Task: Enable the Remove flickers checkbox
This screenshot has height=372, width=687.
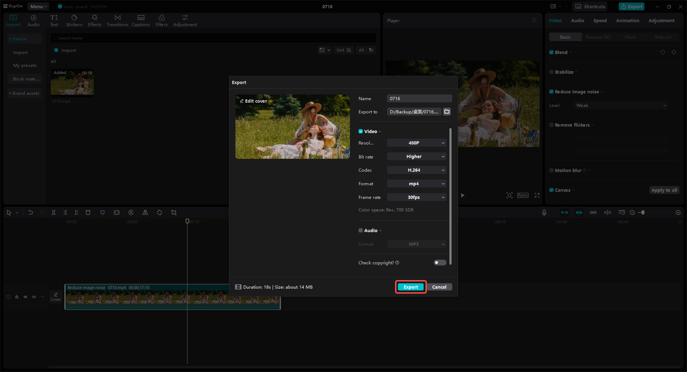Action: point(551,125)
